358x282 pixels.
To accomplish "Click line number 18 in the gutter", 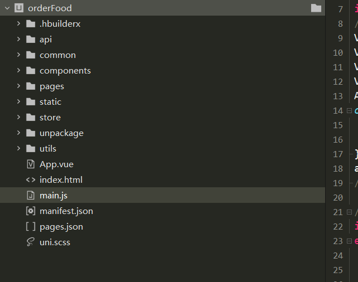I will pos(338,169).
